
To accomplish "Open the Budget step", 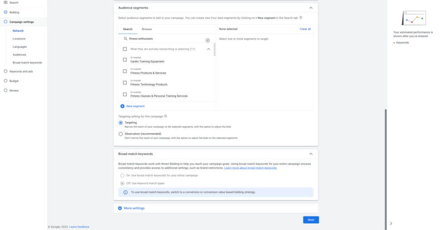I will tap(14, 81).
